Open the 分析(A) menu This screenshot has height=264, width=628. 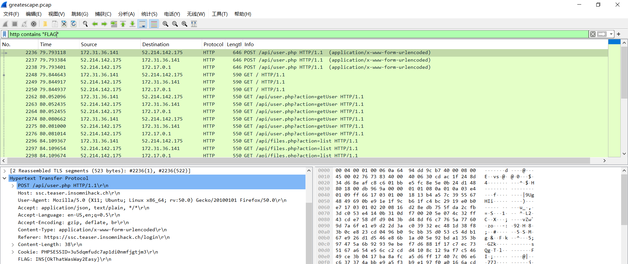[126, 14]
